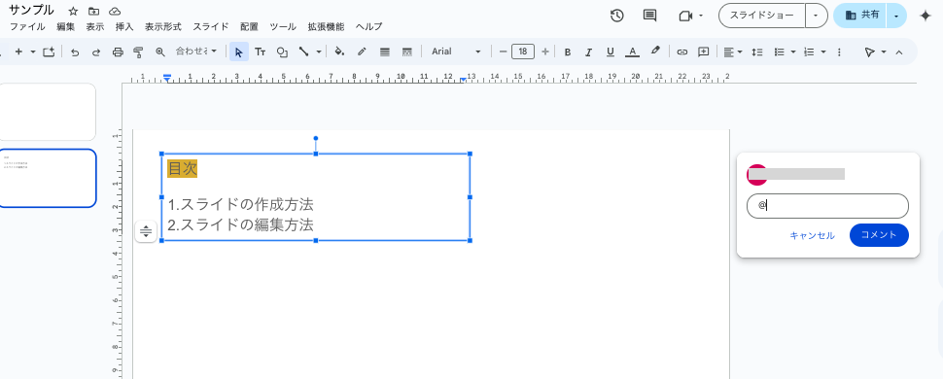This screenshot has height=379, width=943.
Task: Click the 共有 button
Action: pyautogui.click(x=860, y=16)
